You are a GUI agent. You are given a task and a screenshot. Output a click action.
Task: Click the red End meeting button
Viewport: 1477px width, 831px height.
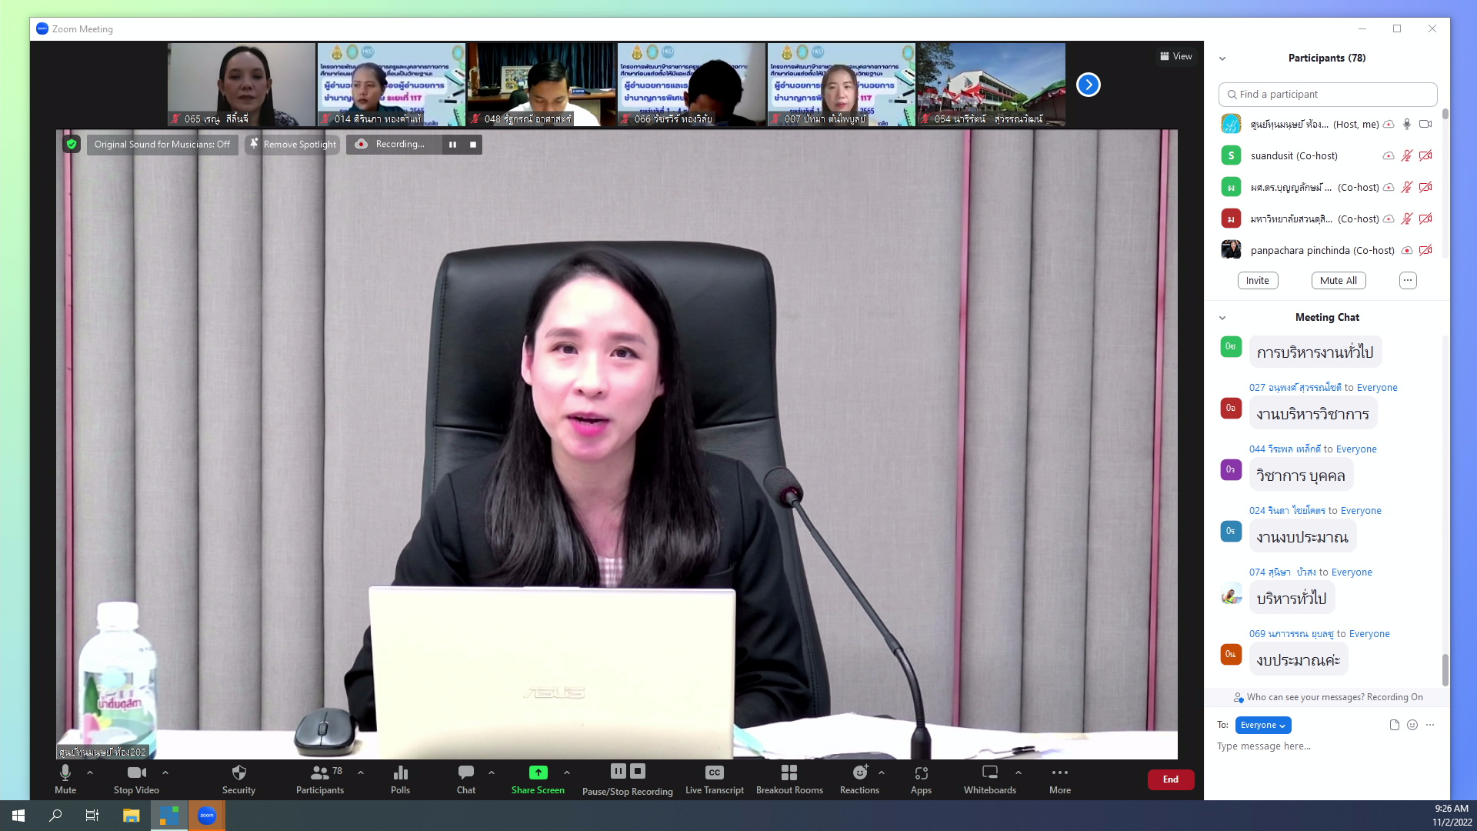point(1171,779)
